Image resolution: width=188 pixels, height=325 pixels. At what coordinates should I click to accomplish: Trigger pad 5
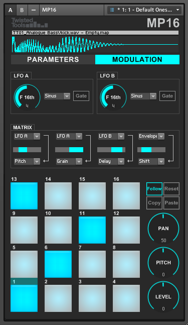point(24,264)
